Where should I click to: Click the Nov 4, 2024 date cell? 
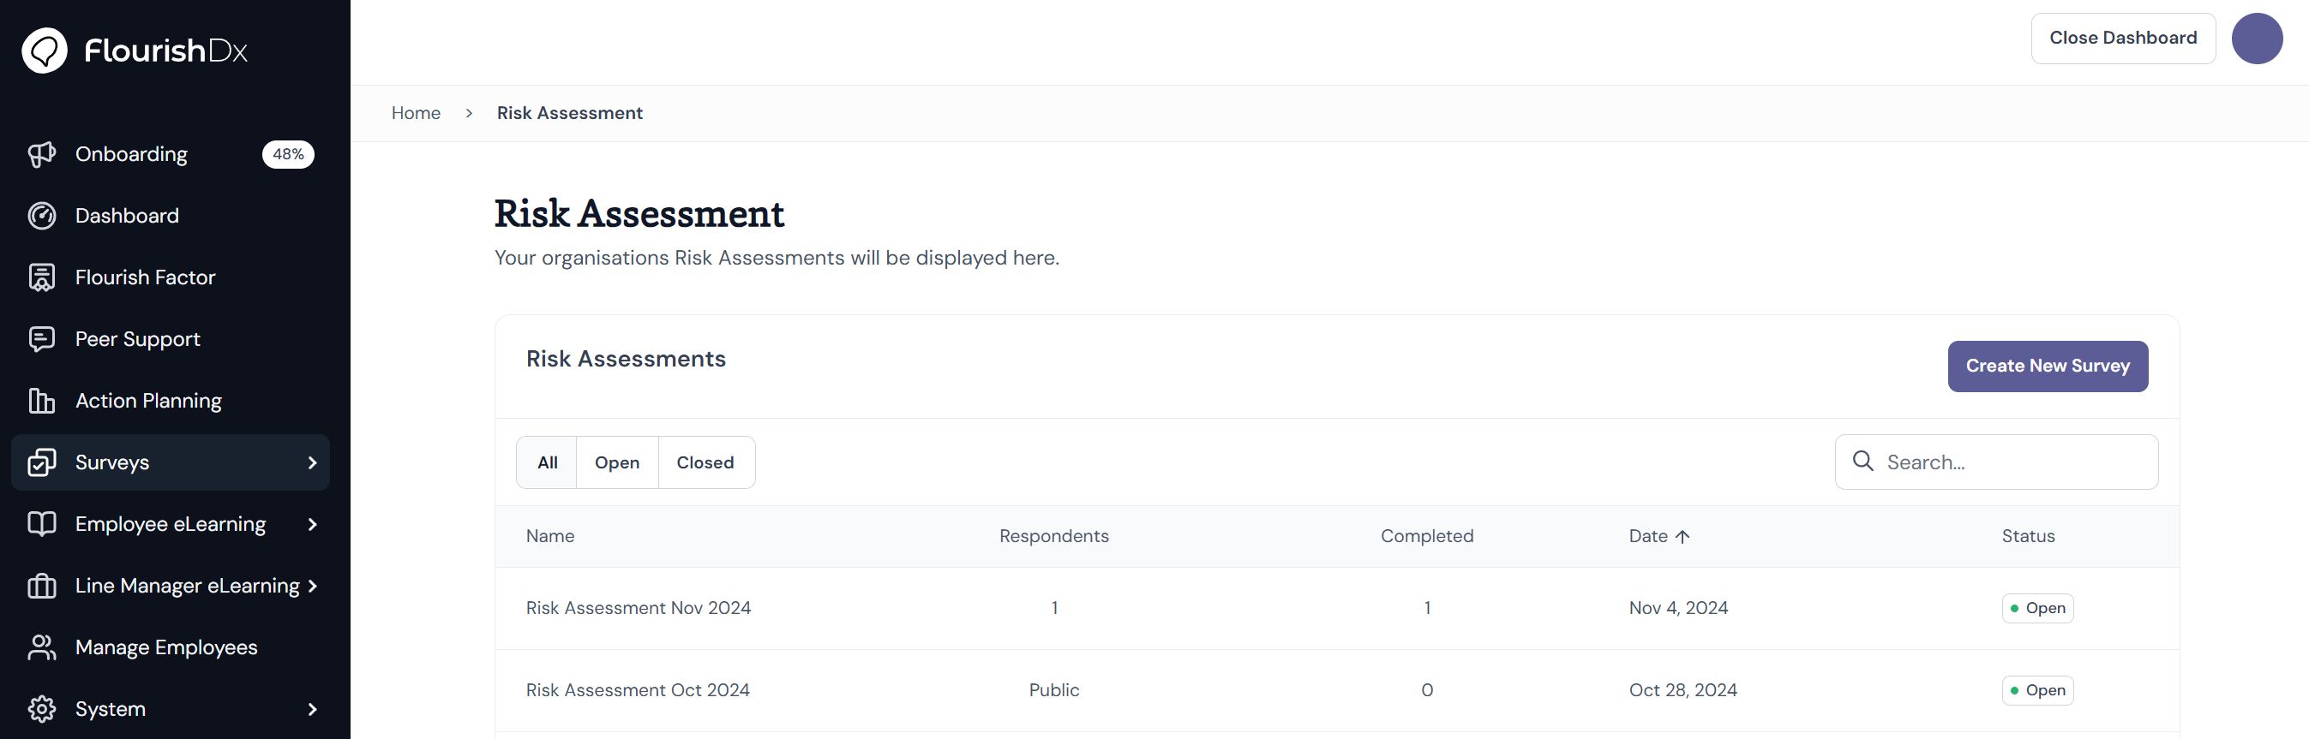coord(1678,608)
